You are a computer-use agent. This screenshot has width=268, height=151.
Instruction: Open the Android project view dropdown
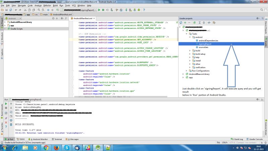[x=13, y=18]
